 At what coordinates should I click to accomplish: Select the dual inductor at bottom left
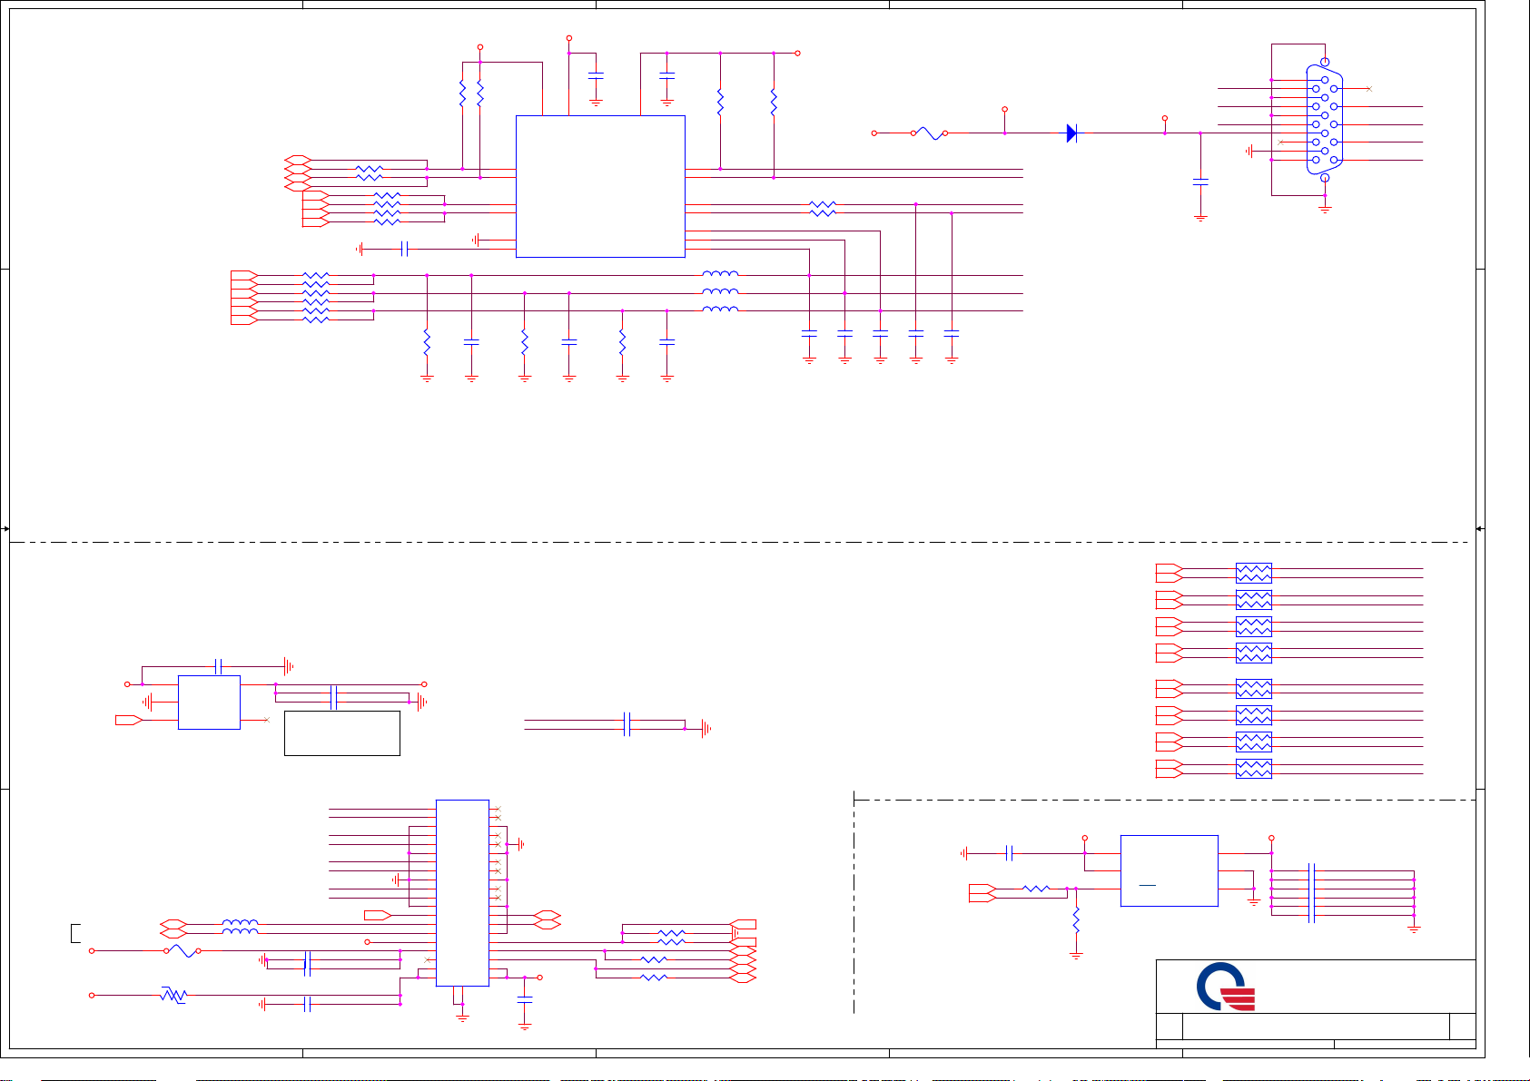240,928
